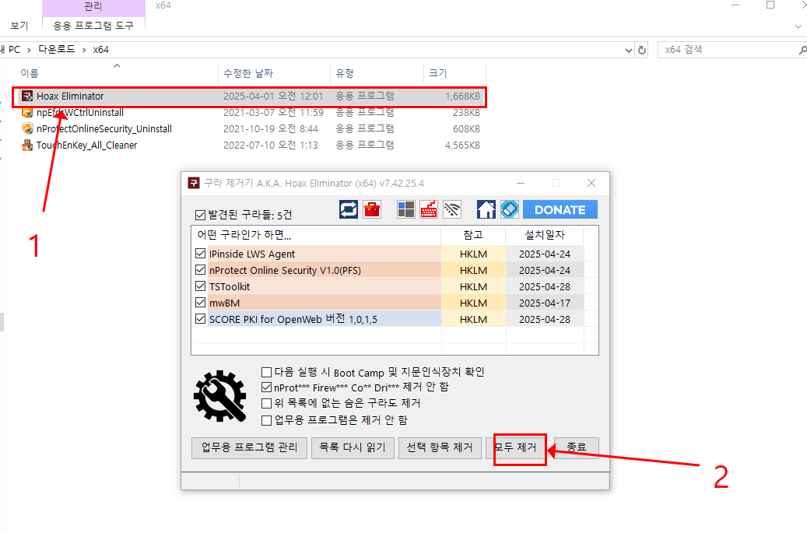Uncheck the mwBM checkbox
The image size is (807, 533).
pyautogui.click(x=200, y=303)
